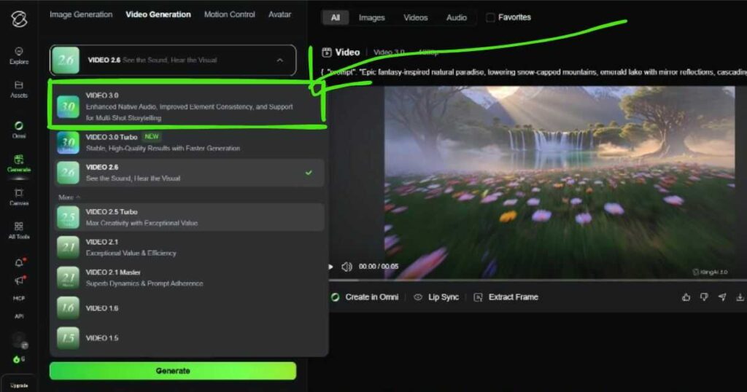747x392 pixels.
Task: Choose the VIDEO 2.1 Master model
Action: [188, 278]
